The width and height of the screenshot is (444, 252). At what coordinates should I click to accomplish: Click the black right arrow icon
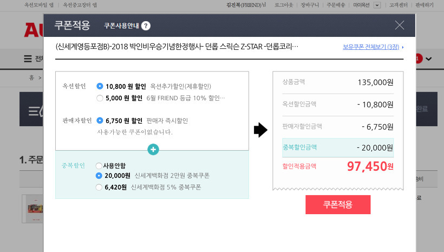pos(260,130)
